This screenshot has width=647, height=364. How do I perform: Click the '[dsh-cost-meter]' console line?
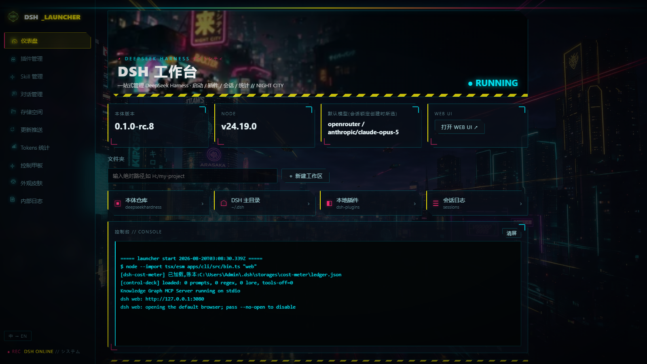[x=231, y=275]
